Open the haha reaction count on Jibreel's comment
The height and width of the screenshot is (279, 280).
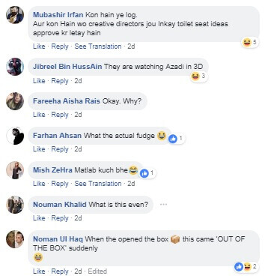pyautogui.click(x=199, y=76)
